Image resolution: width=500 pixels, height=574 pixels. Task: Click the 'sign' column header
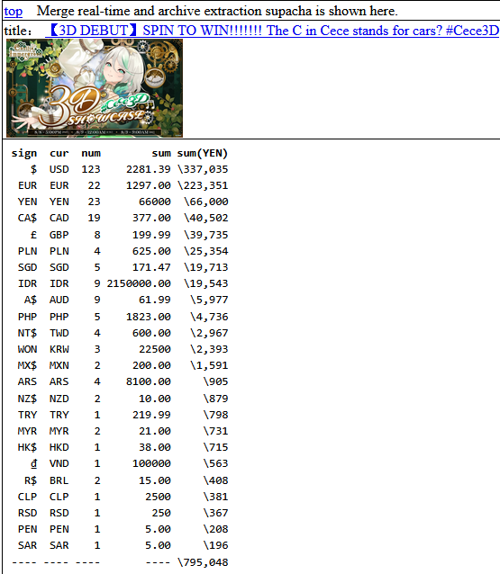click(24, 153)
